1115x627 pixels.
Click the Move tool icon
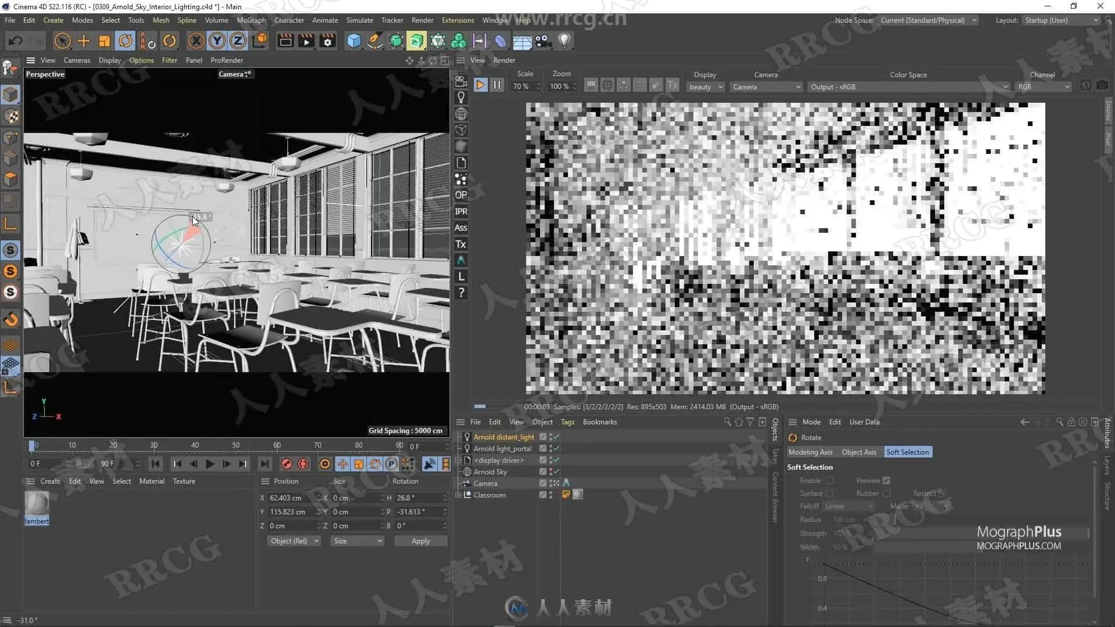tap(84, 41)
